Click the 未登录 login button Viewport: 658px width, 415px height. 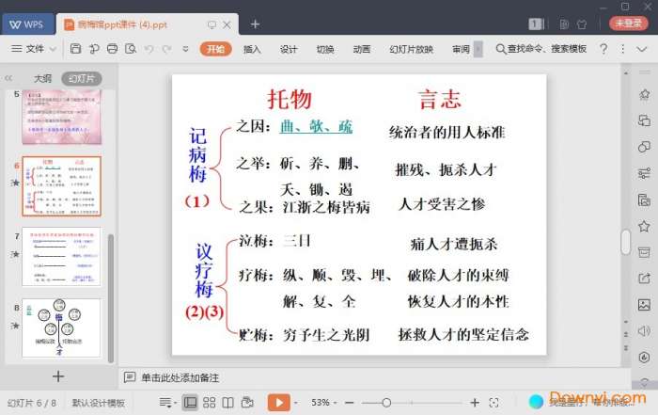[x=628, y=24]
